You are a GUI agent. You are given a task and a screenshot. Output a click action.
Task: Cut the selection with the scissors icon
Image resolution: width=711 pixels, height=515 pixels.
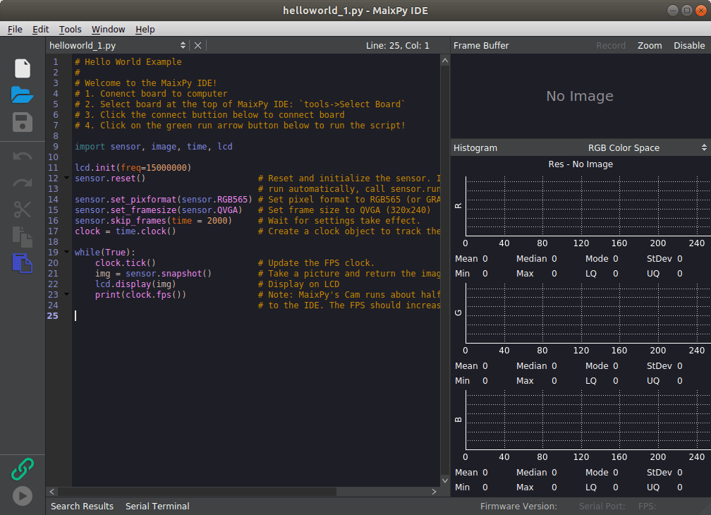tap(23, 210)
